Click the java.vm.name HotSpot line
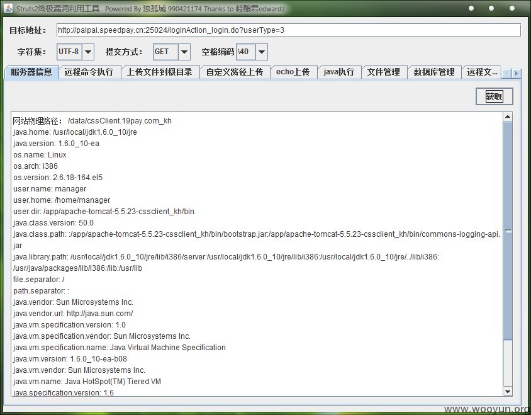The width and height of the screenshot is (531, 415). pos(87,382)
